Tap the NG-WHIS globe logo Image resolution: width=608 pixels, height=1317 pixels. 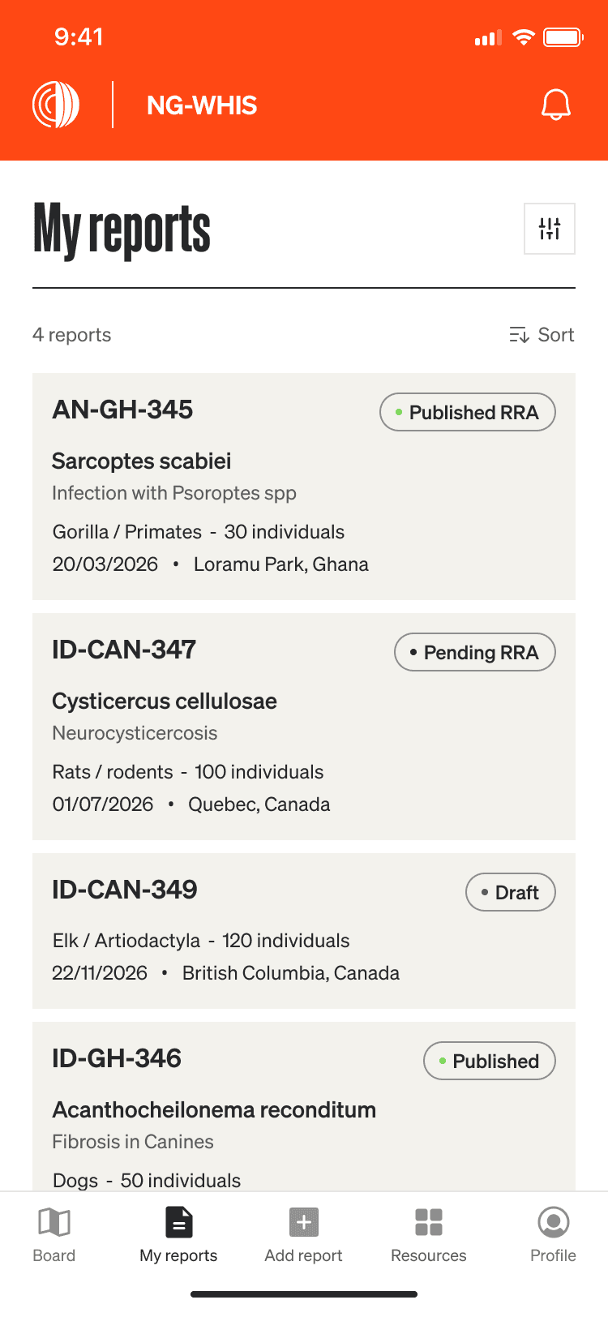(x=56, y=105)
